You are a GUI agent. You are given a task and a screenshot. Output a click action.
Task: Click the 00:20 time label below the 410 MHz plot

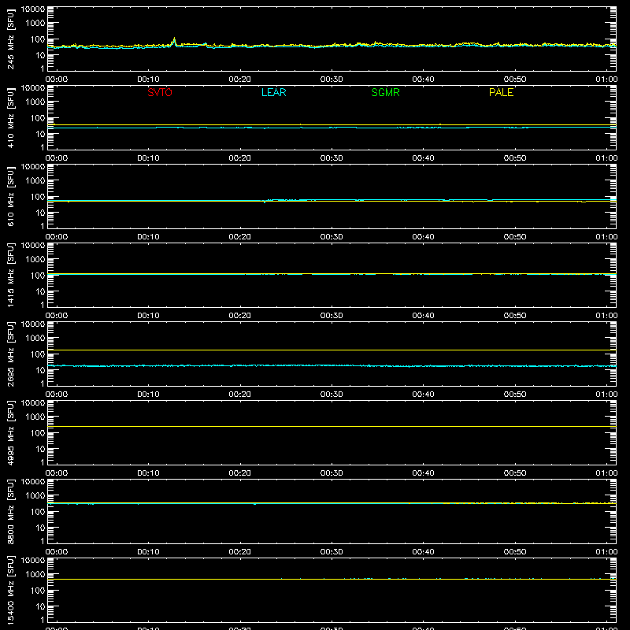(240, 158)
